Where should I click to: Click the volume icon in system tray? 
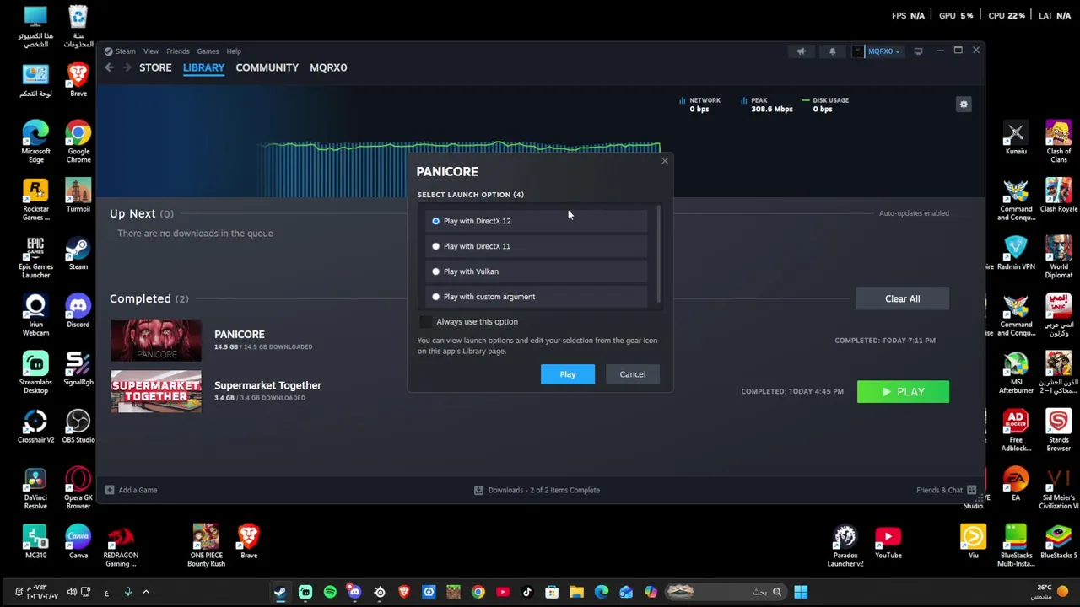tap(72, 592)
